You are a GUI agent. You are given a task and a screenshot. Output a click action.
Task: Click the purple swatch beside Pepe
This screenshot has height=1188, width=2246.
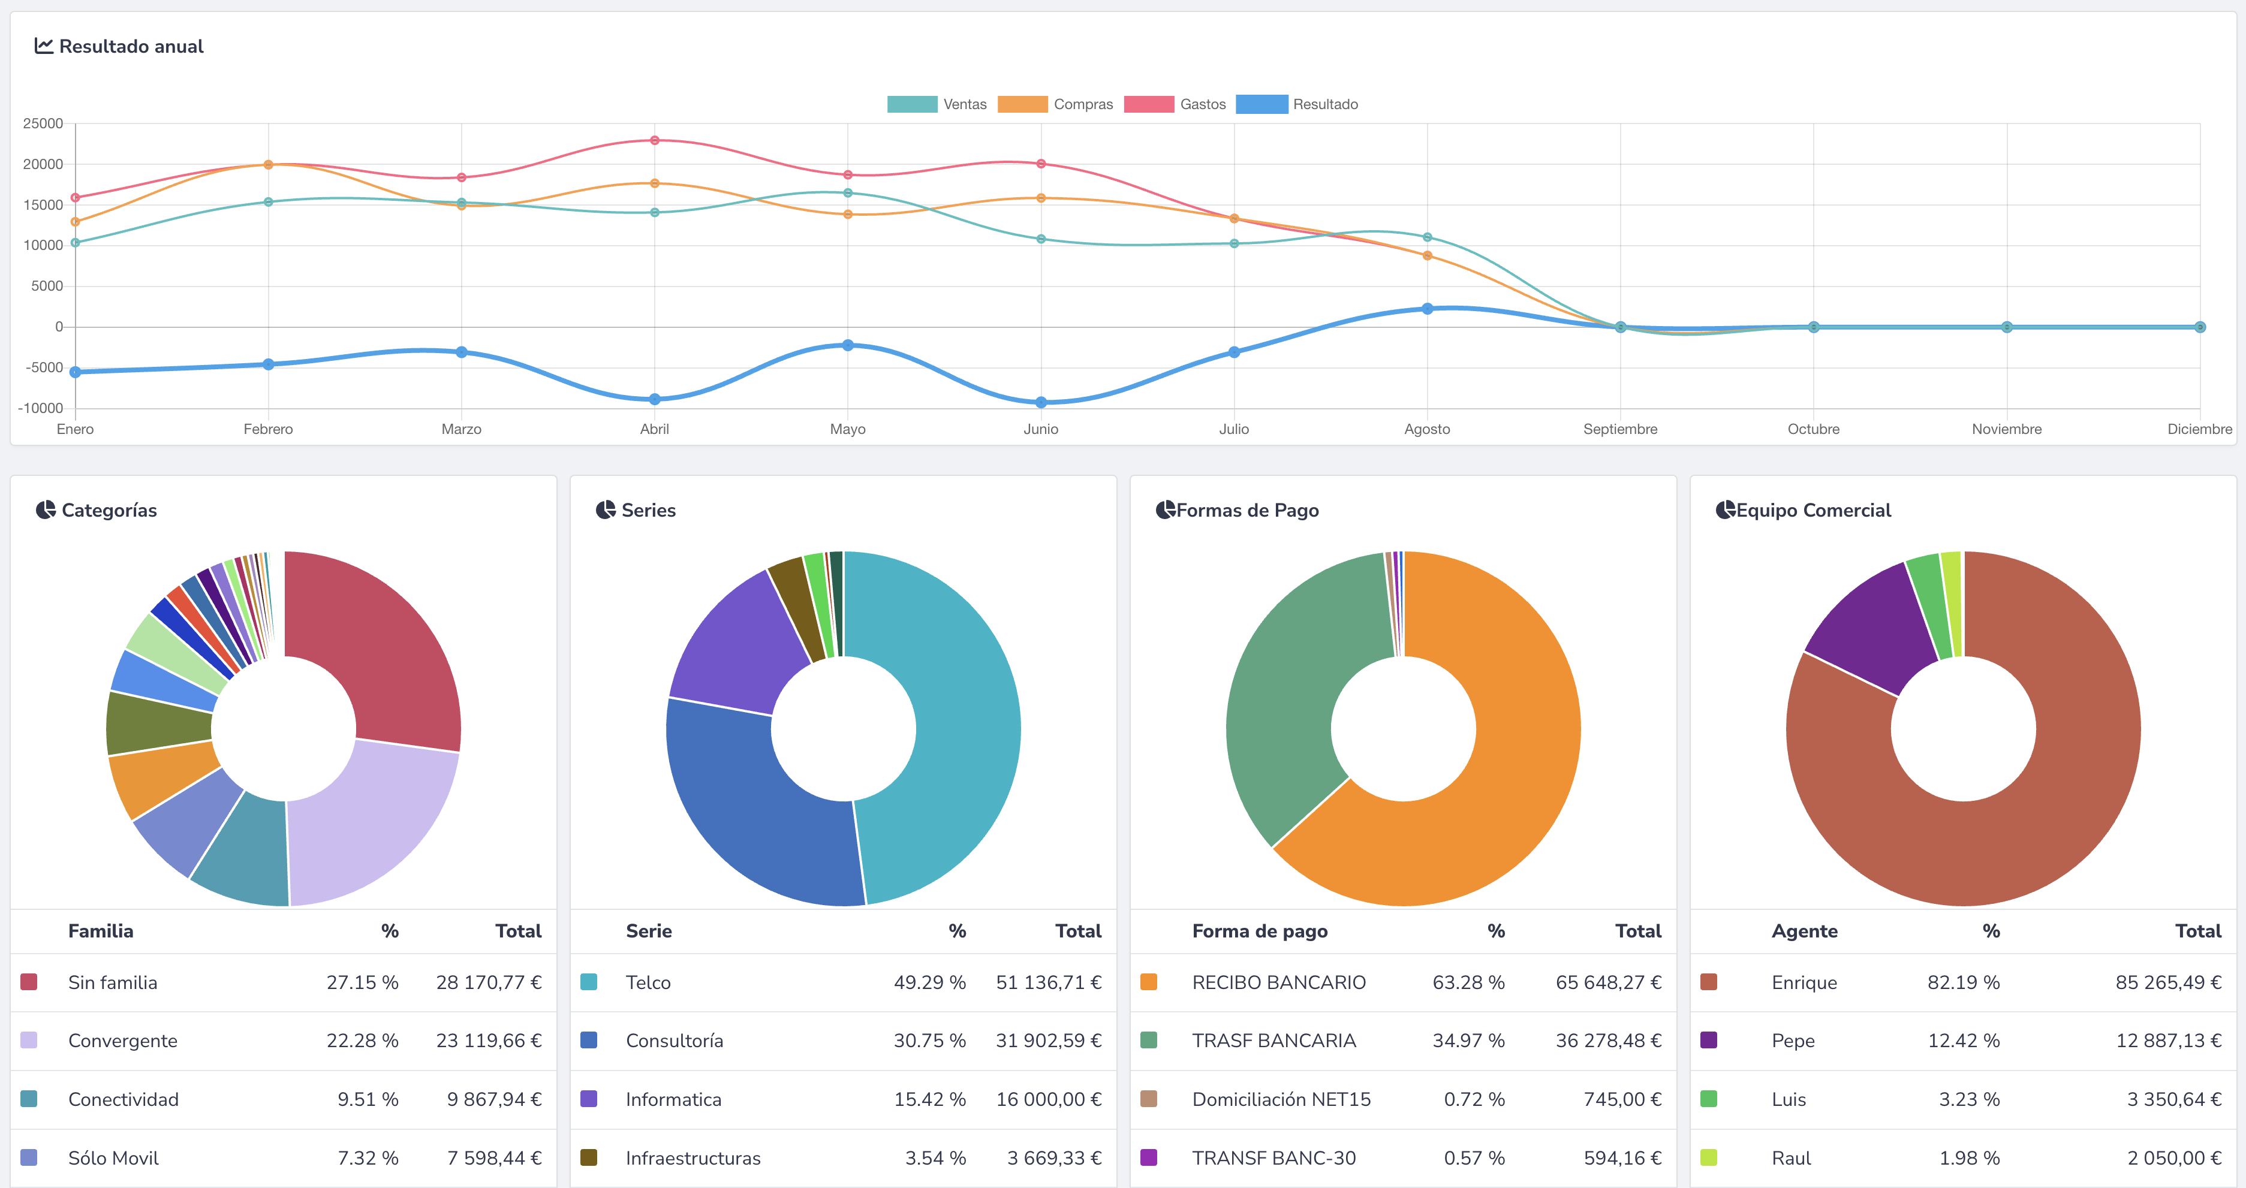coord(1709,1040)
